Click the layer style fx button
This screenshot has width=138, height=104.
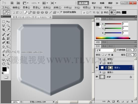coord(109,101)
